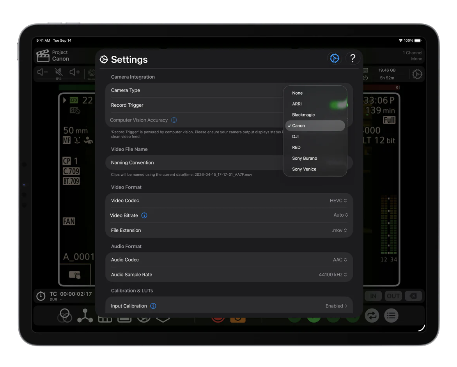Tap the Project clapperboard icon
This screenshot has height=367, width=457.
pos(43,56)
